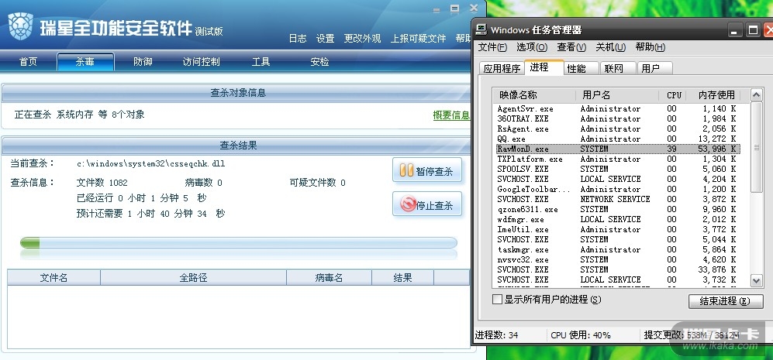This screenshot has width=773, height=360.
Task: Click the scan progress bar
Action: [239, 243]
